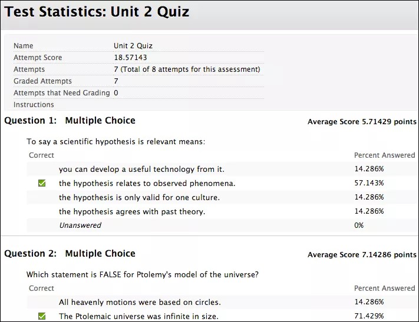Click the Attempt Score value 18.57143
419x322 pixels.
click(130, 58)
